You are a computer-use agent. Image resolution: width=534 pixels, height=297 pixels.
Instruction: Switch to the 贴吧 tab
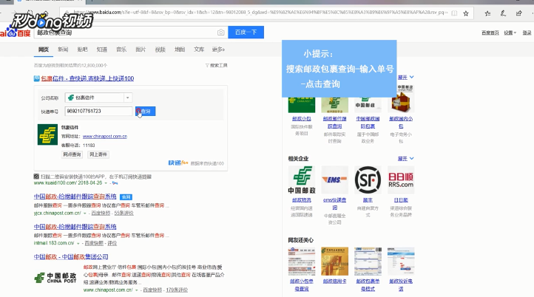pos(82,49)
